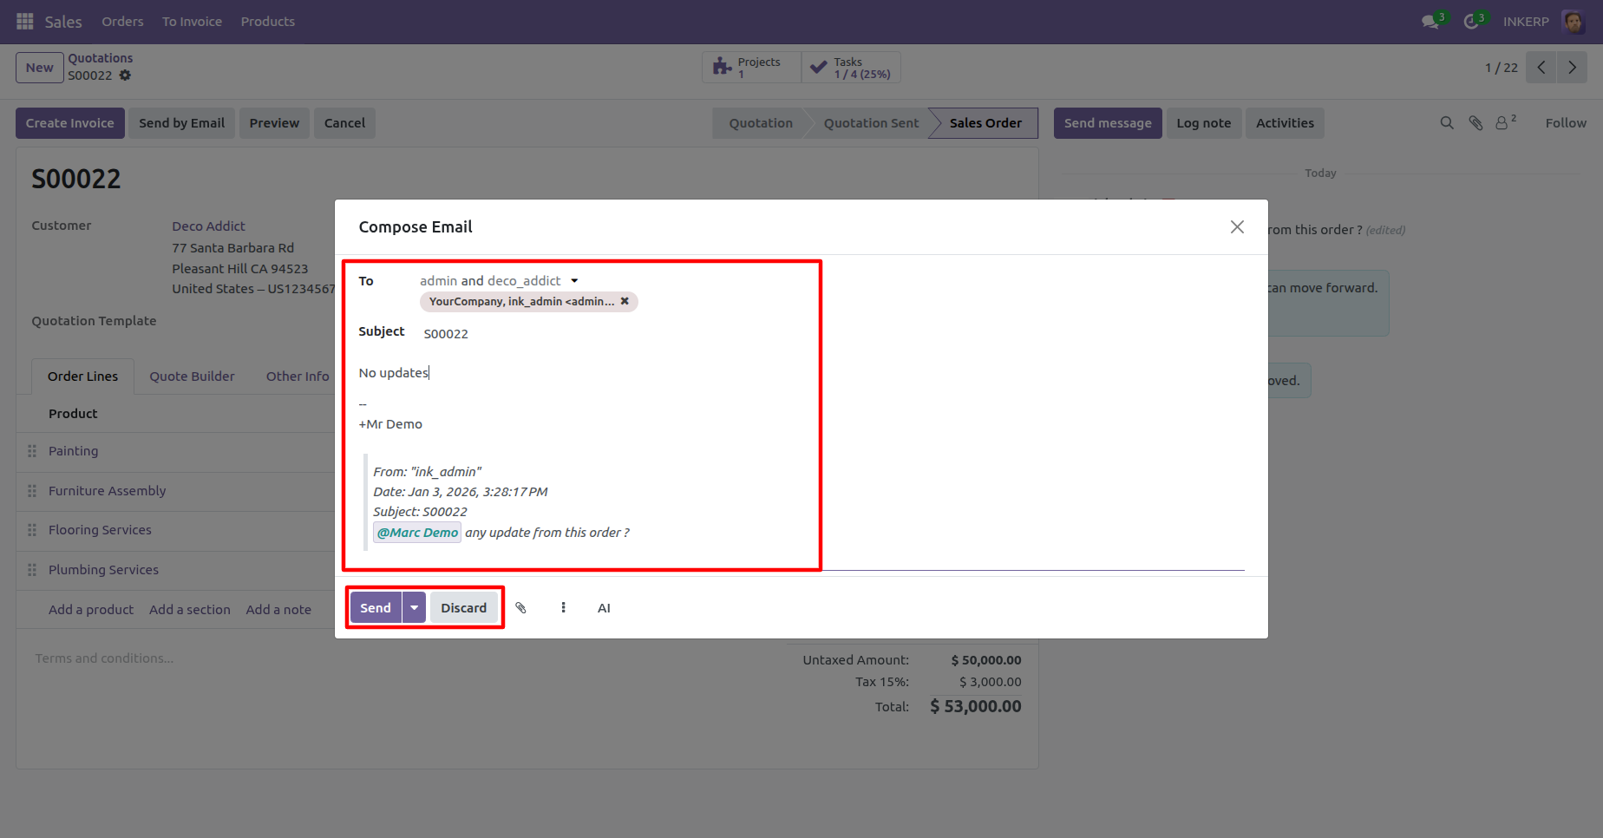Open the activities clock icon in top bar
This screenshot has height=838, width=1603.
(1471, 21)
